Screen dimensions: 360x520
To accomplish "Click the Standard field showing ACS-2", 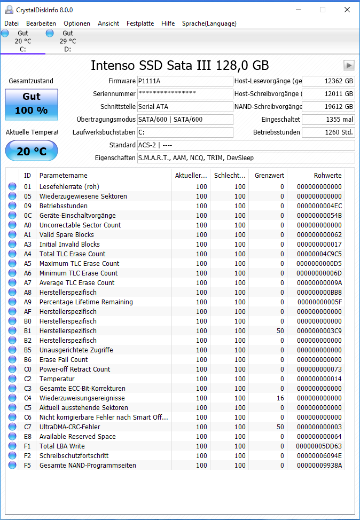I will click(246, 145).
